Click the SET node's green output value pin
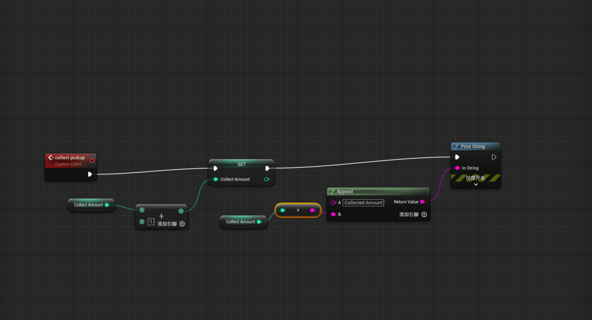 tap(266, 179)
